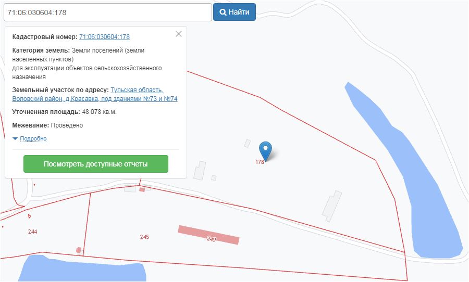
Task: Click the red building labeled 240
Action: pyautogui.click(x=209, y=235)
